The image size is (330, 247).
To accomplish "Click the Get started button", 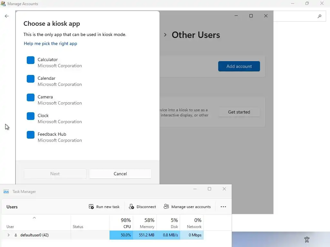I will (239, 112).
